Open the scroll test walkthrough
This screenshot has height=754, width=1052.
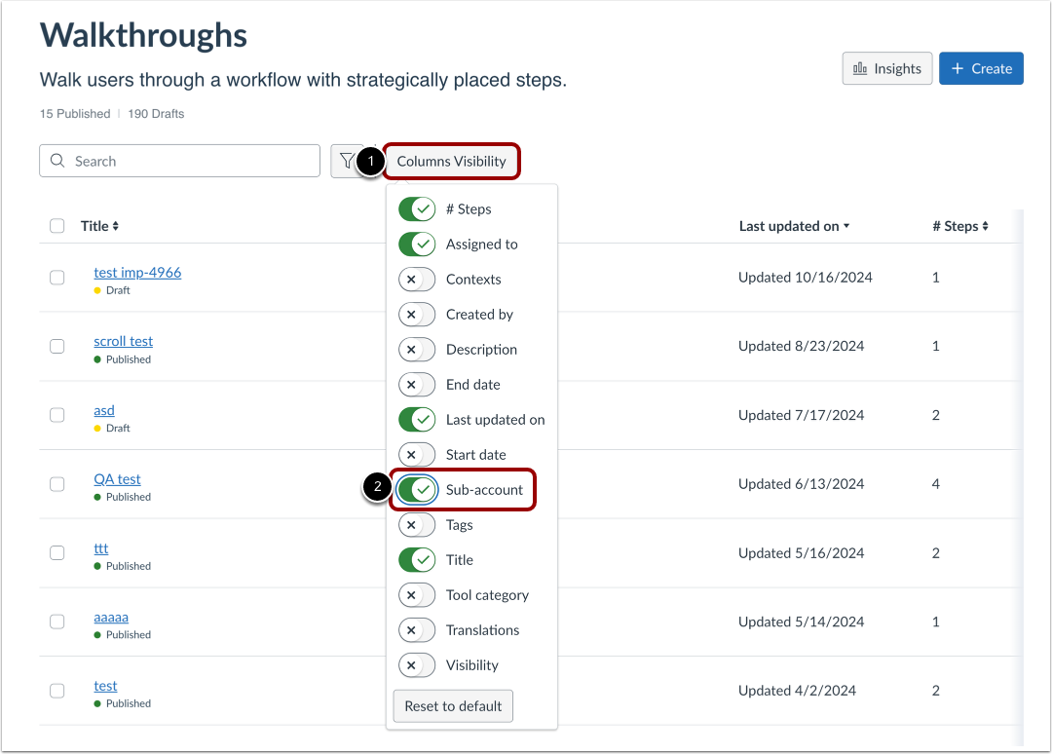[x=123, y=341]
